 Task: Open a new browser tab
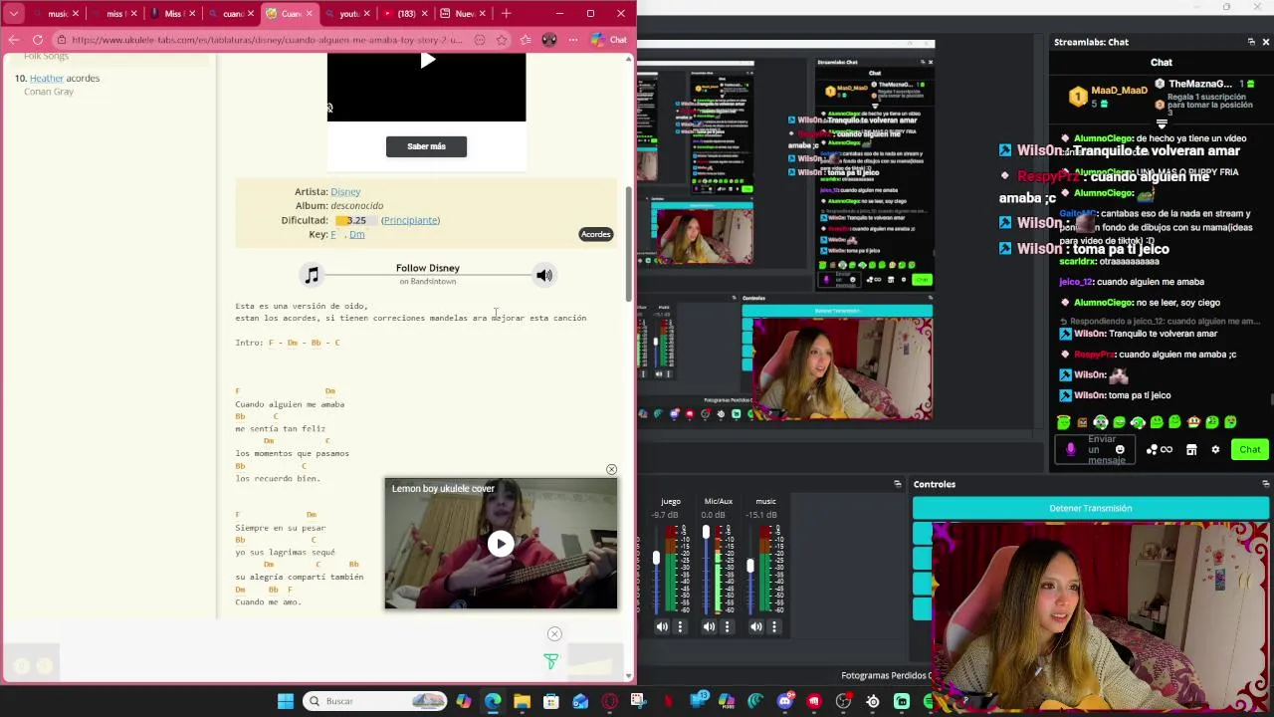pos(506,14)
